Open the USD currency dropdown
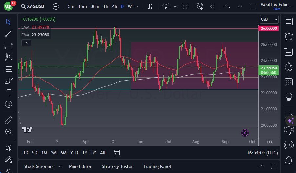296x173 pixels. [269, 19]
